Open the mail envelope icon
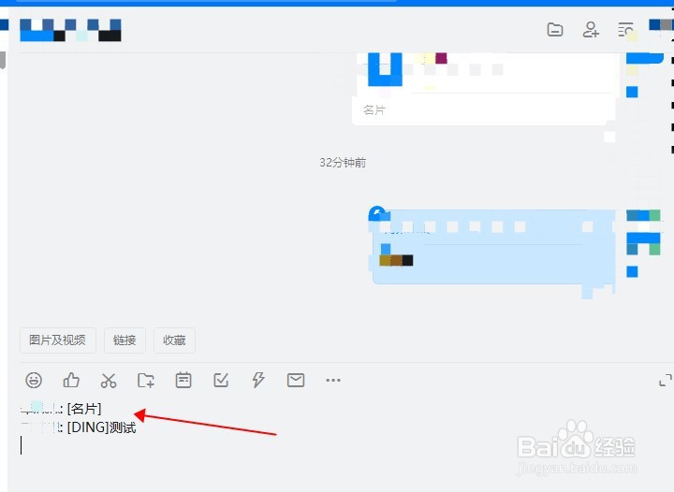 296,380
